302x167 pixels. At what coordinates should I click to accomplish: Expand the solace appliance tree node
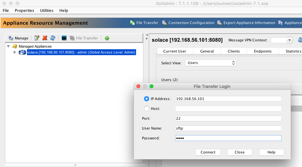(15, 52)
